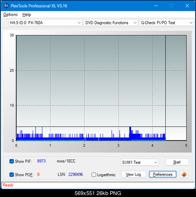Screen dimensions: 196x197
Task: Open the Q-Check PI/PO Test dropdown
Action: pos(166,23)
